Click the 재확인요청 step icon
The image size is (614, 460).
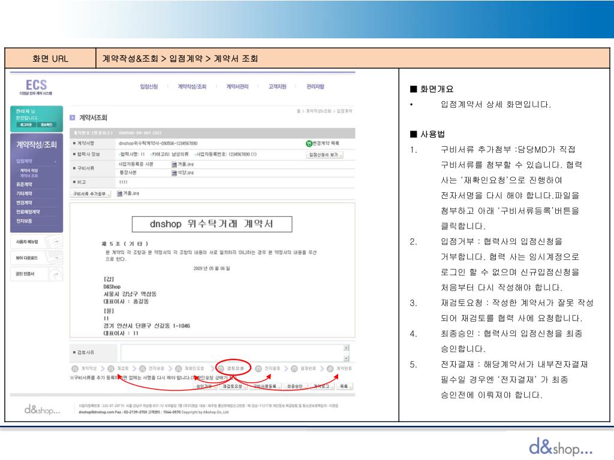pyautogui.click(x=179, y=369)
